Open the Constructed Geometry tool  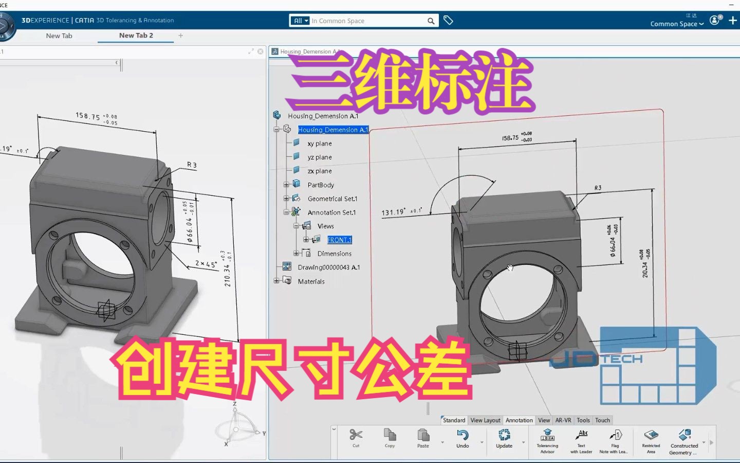coord(684,440)
